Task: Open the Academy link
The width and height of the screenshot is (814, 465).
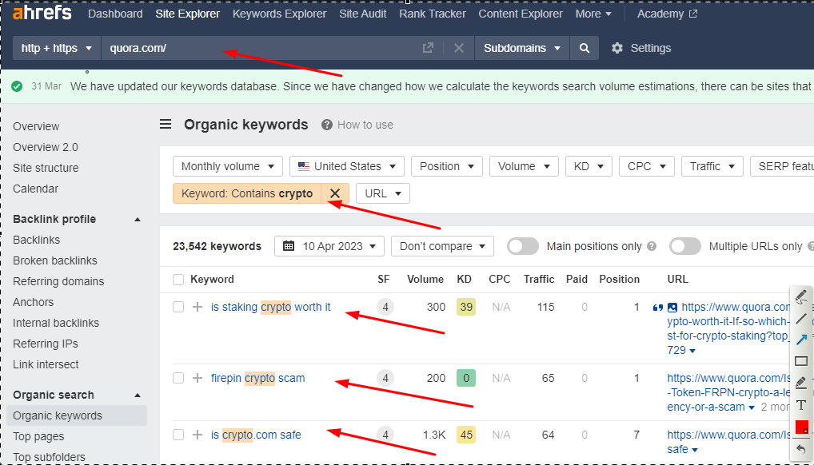Action: (x=667, y=14)
